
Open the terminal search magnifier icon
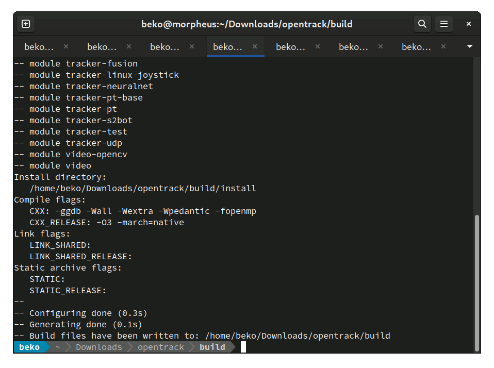[x=422, y=24]
